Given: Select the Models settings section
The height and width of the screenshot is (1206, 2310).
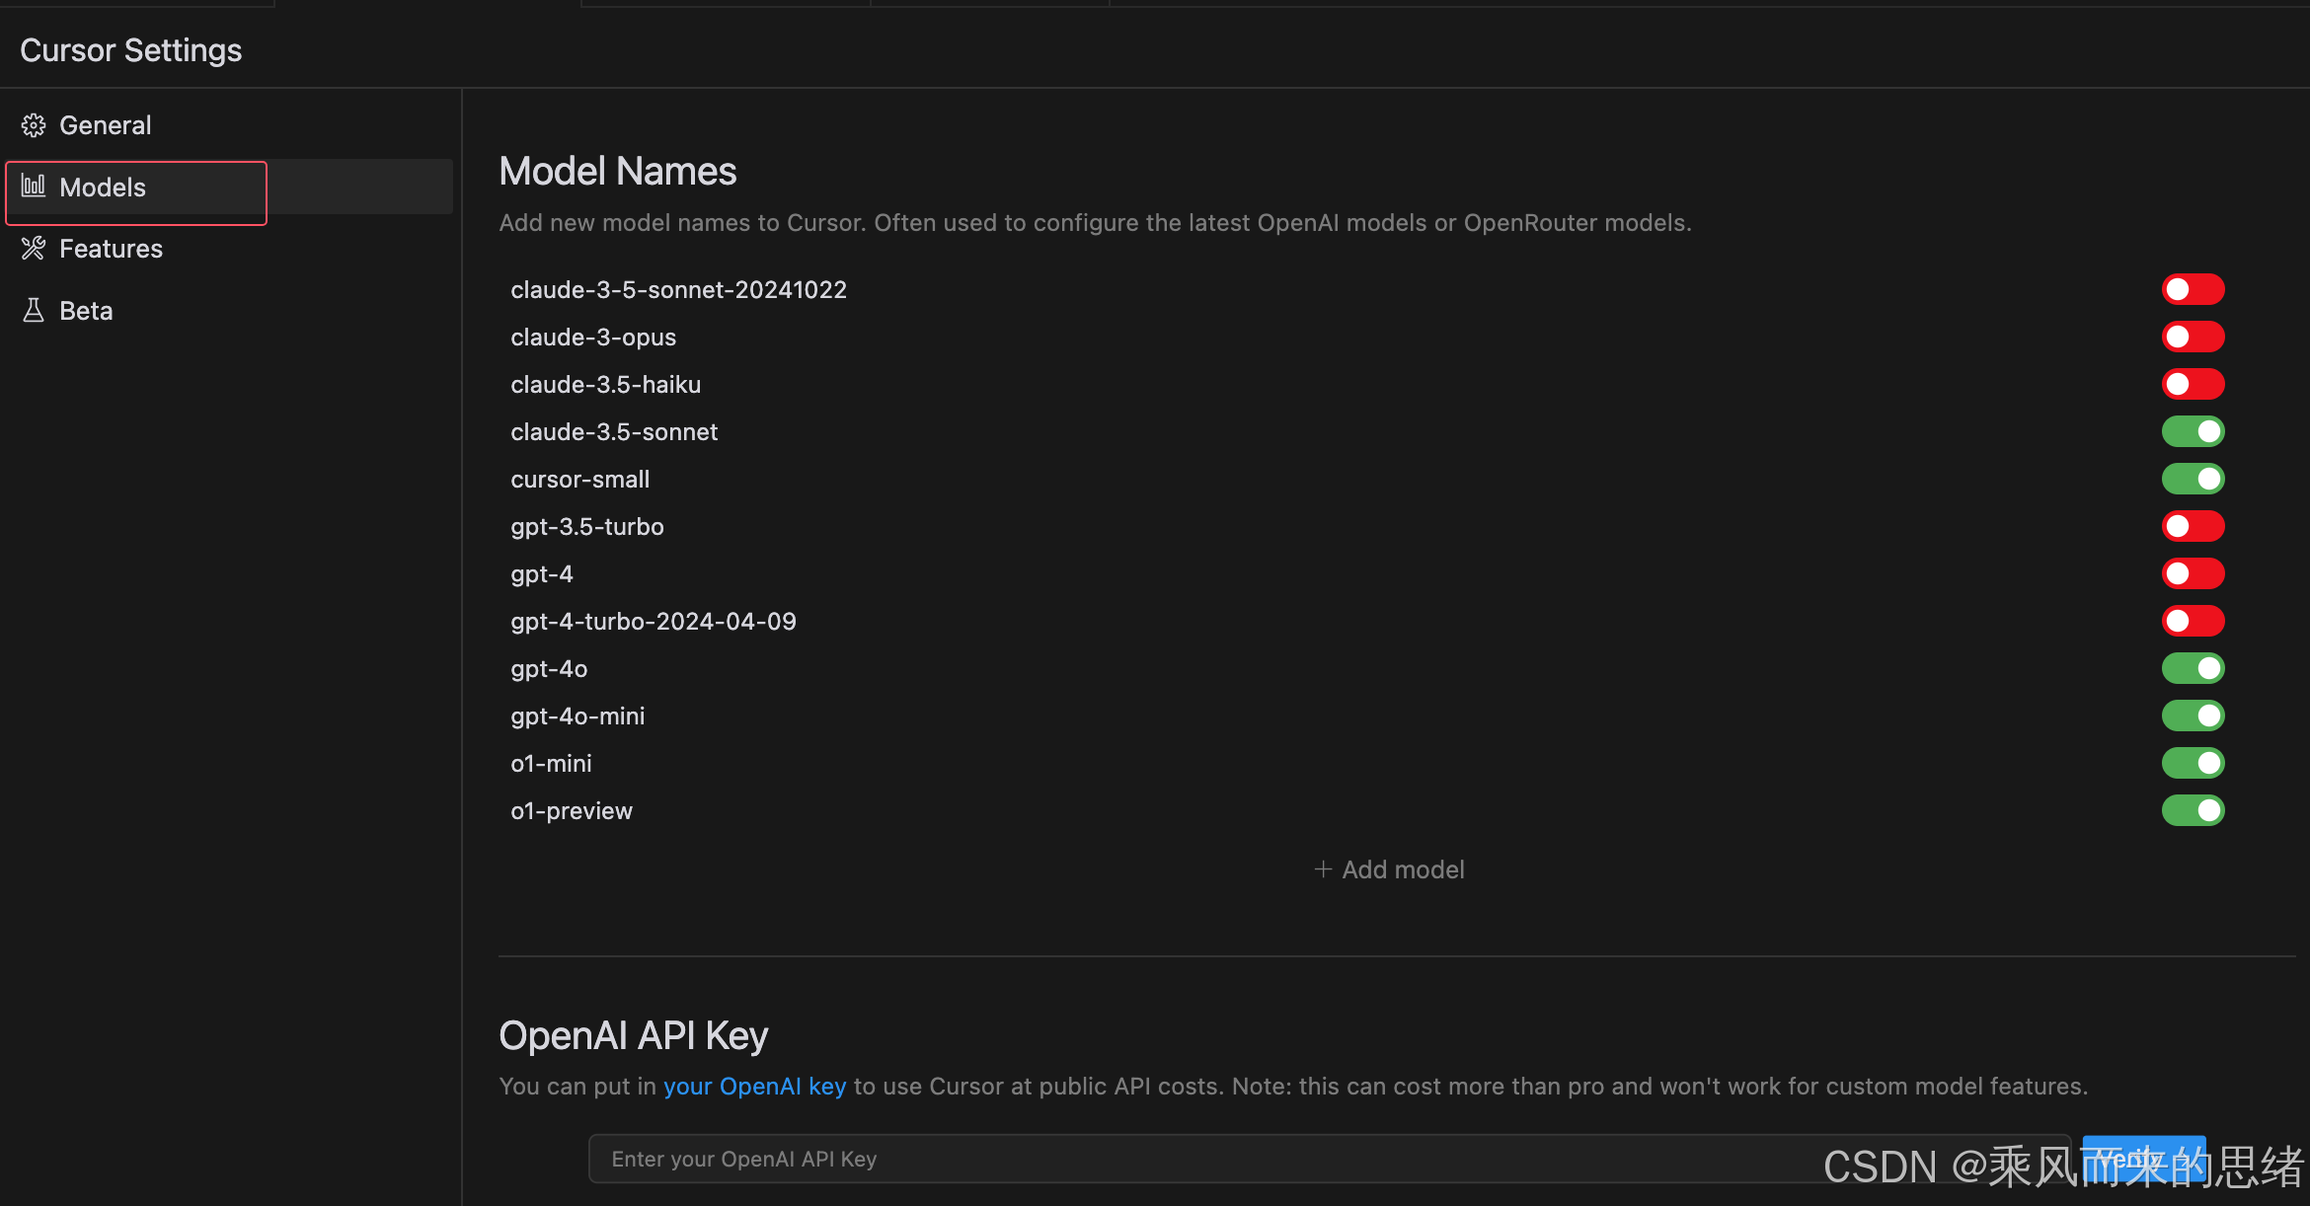Looking at the screenshot, I should click(x=229, y=187).
